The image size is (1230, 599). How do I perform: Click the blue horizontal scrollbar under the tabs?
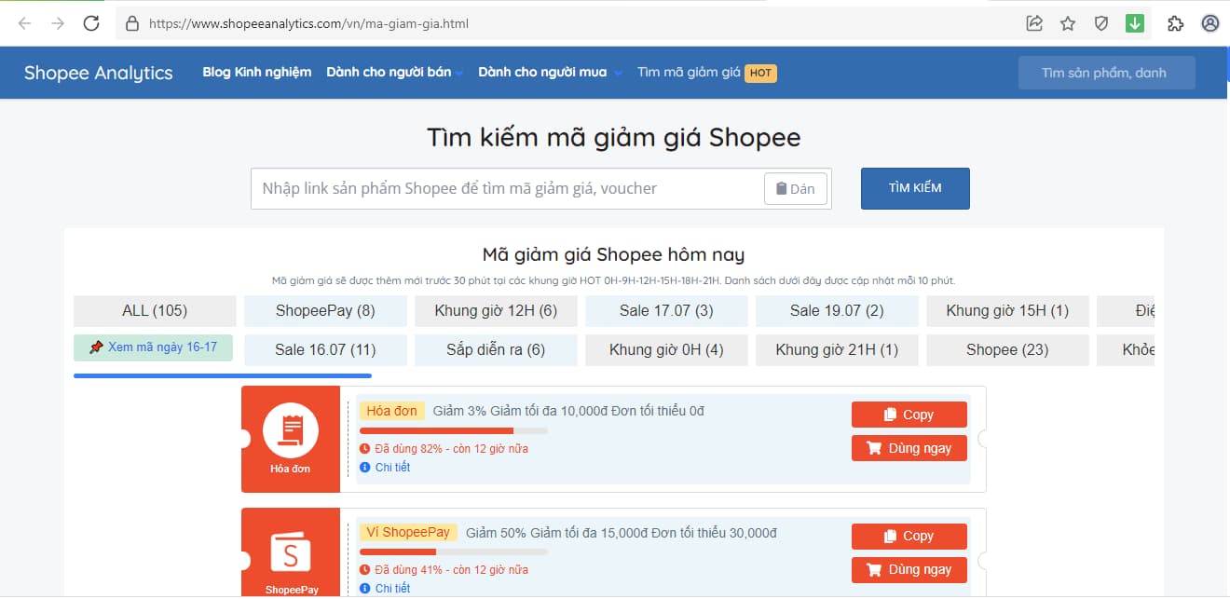click(x=222, y=376)
